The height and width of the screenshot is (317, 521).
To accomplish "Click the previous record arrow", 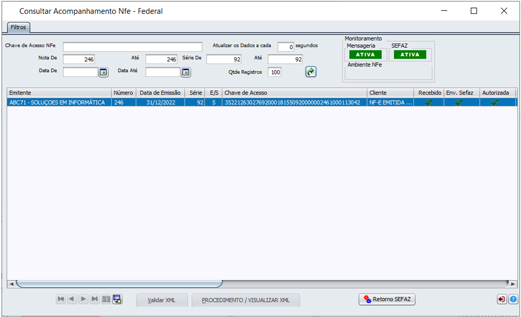I will click(x=72, y=299).
